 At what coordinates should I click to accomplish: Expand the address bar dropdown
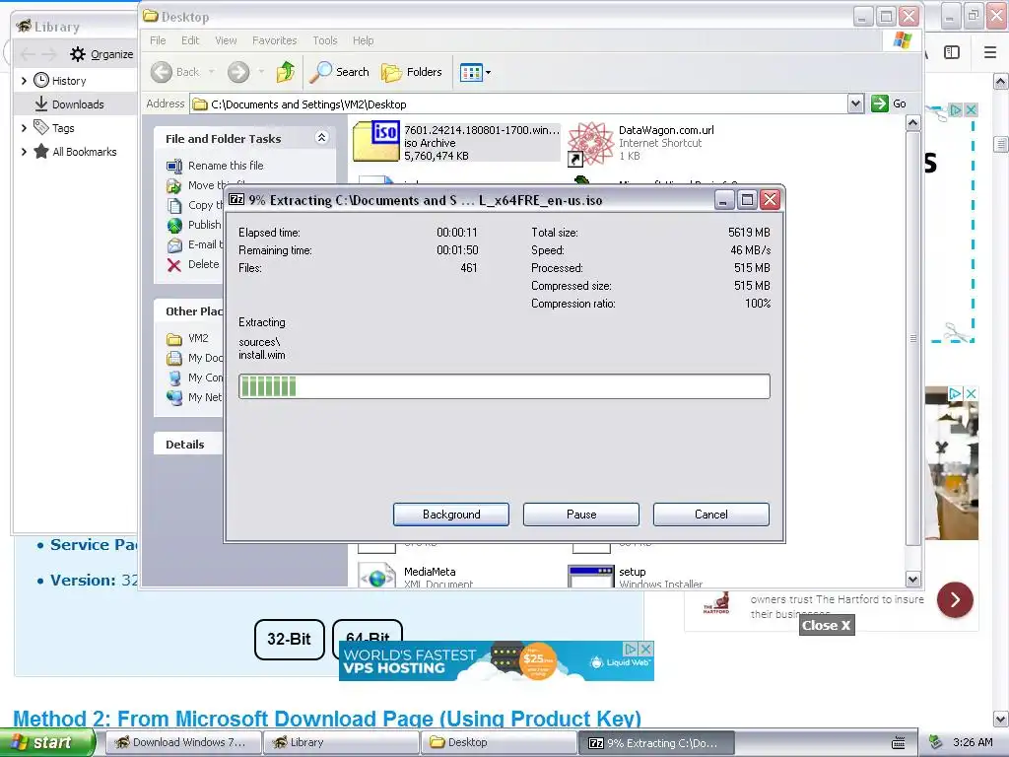point(855,103)
